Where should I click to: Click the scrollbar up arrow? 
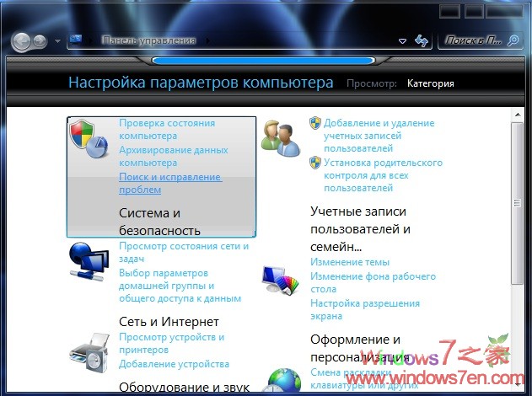518,115
